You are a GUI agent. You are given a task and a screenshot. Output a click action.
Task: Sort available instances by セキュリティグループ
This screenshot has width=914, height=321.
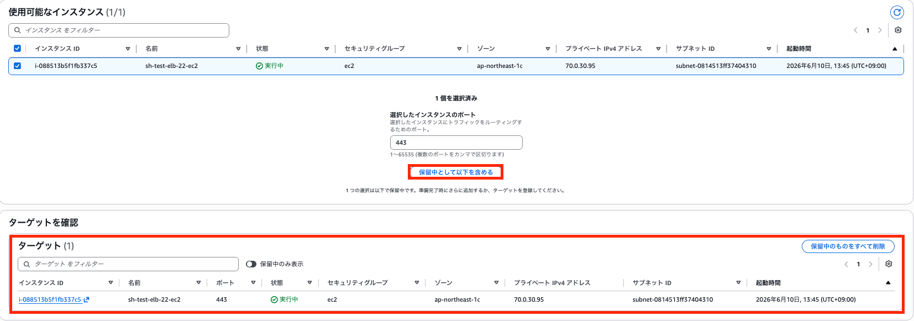point(459,49)
